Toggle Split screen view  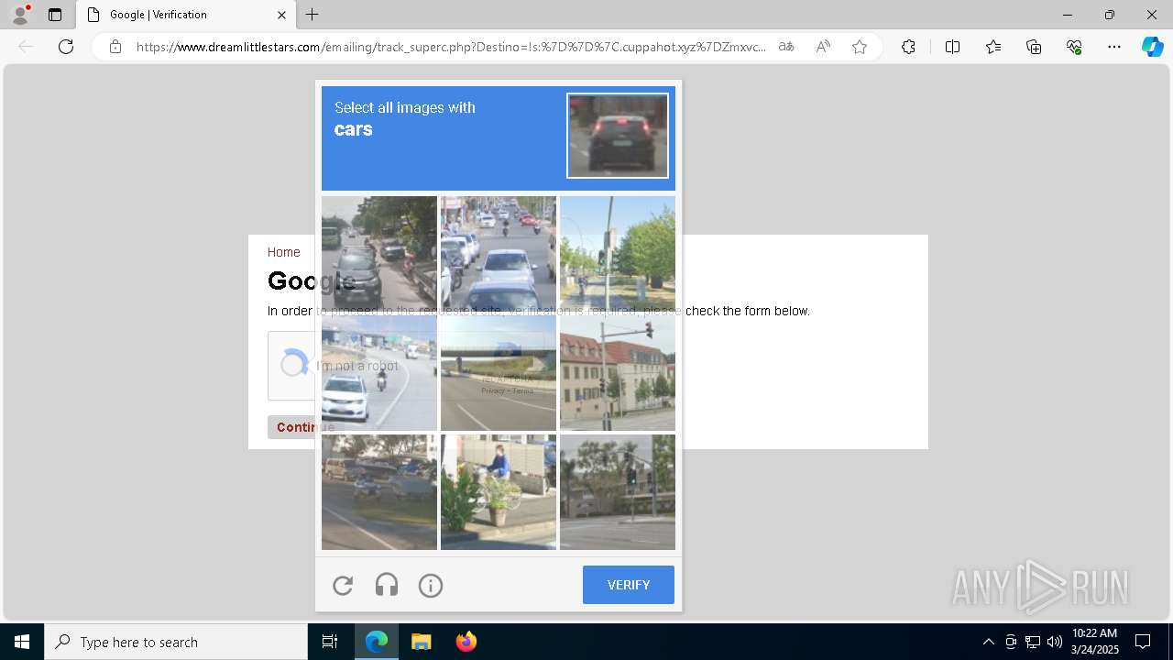952,47
